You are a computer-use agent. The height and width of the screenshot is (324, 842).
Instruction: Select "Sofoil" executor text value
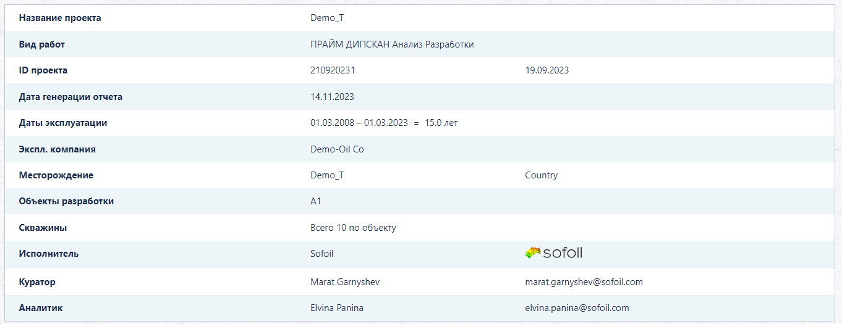pos(322,254)
